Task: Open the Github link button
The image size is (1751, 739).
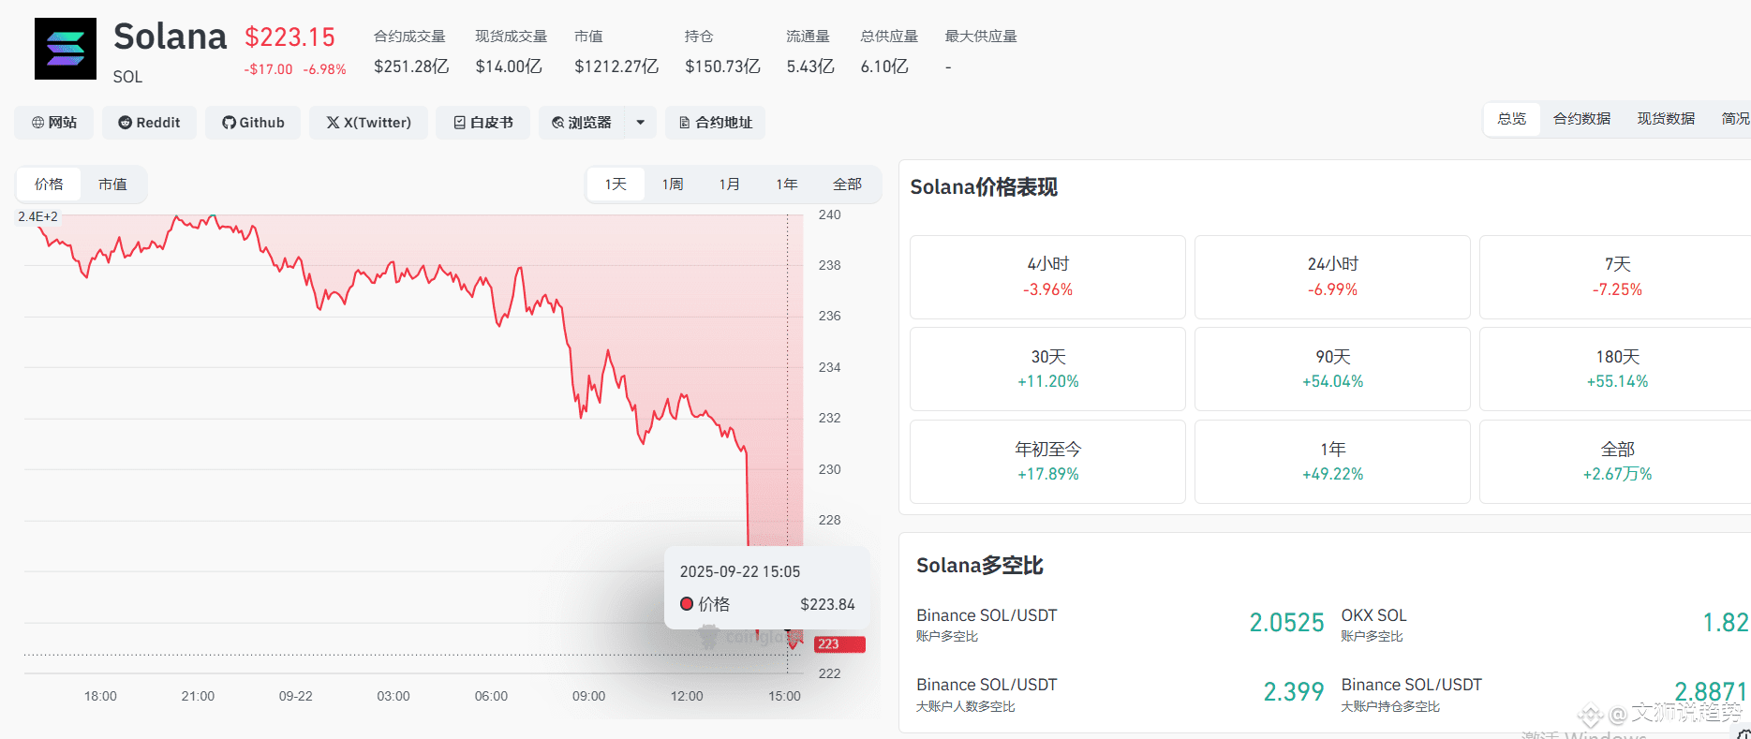Action: pyautogui.click(x=253, y=123)
